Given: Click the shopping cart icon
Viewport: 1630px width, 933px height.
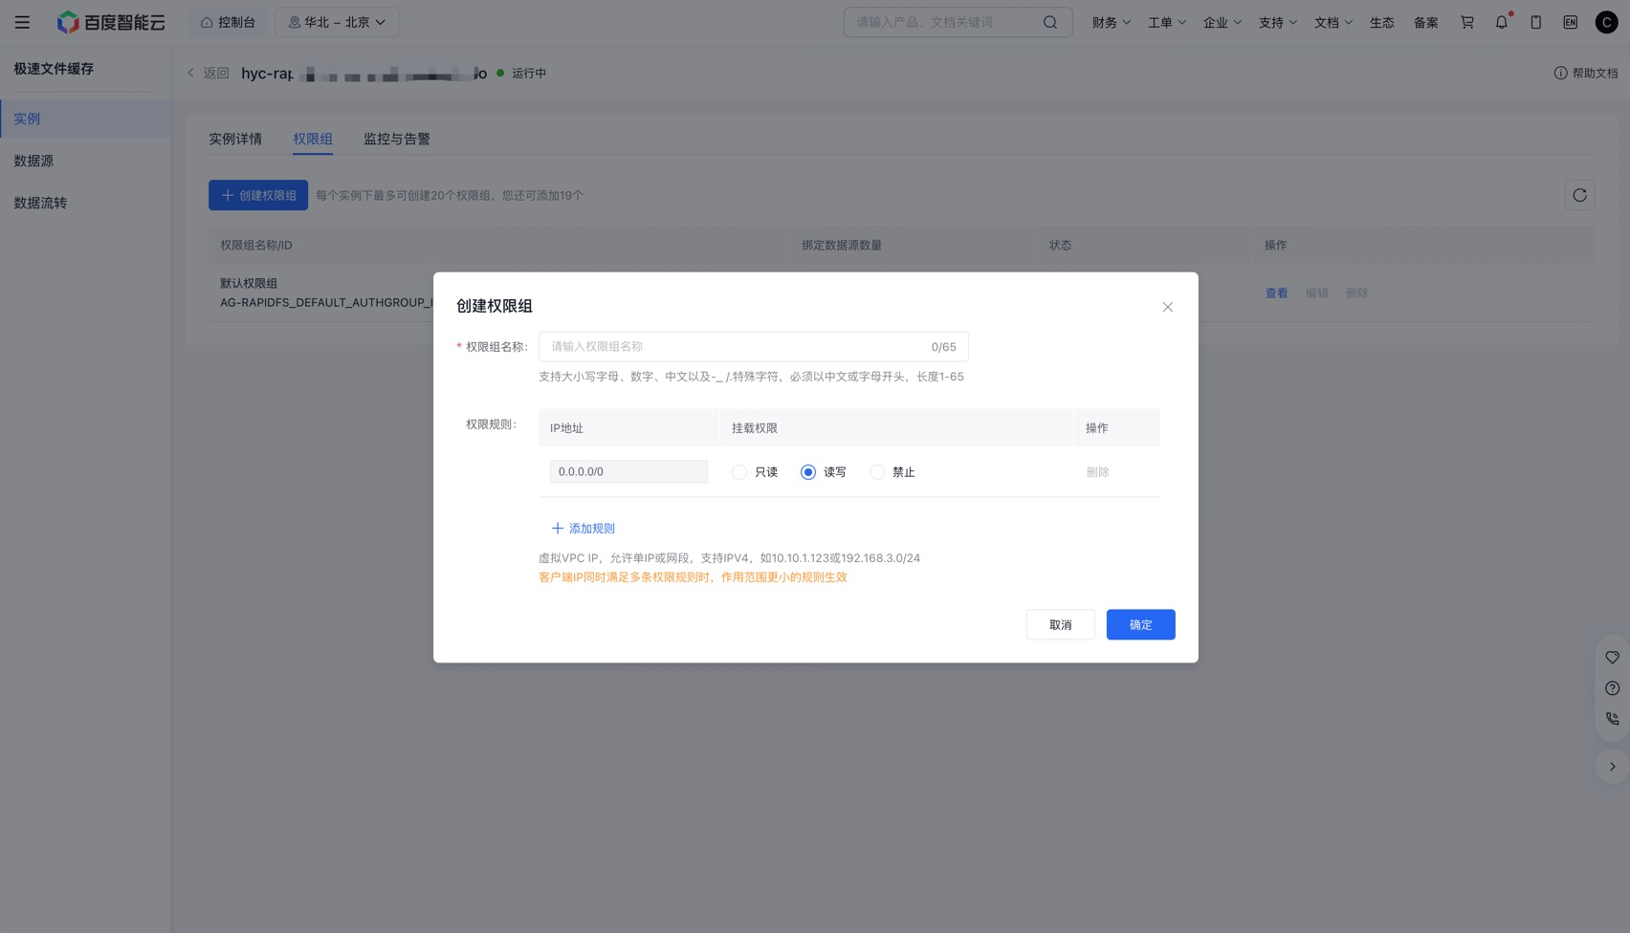Looking at the screenshot, I should [1466, 22].
